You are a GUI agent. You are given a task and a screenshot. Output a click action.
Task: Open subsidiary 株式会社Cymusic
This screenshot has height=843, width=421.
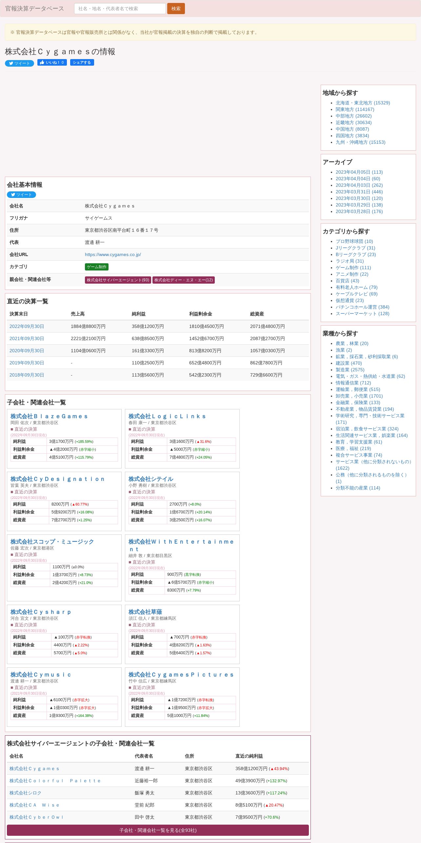(41, 675)
